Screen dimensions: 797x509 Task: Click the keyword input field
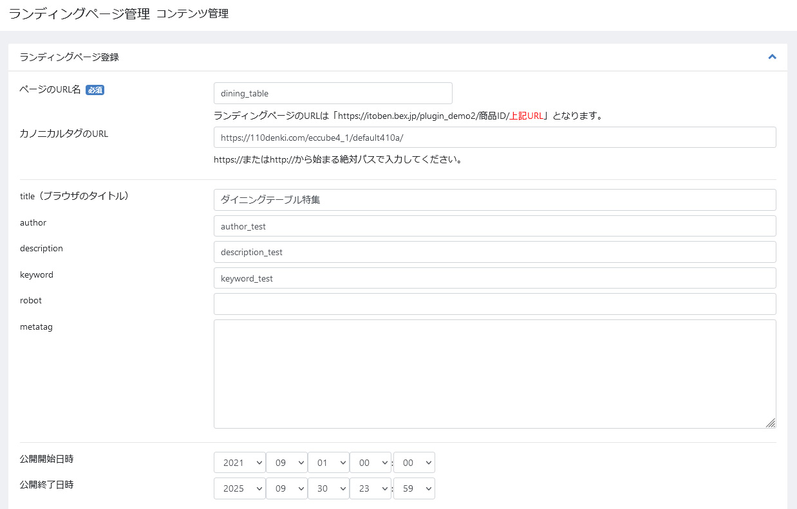[x=494, y=278]
